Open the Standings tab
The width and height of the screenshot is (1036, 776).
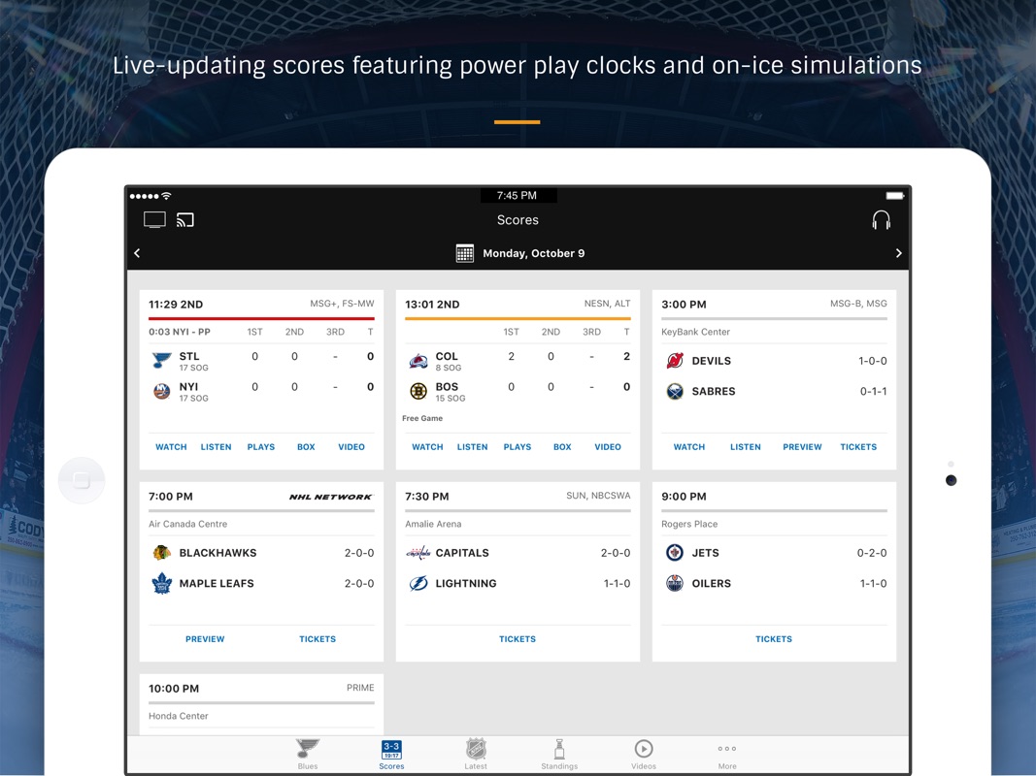pyautogui.click(x=559, y=755)
